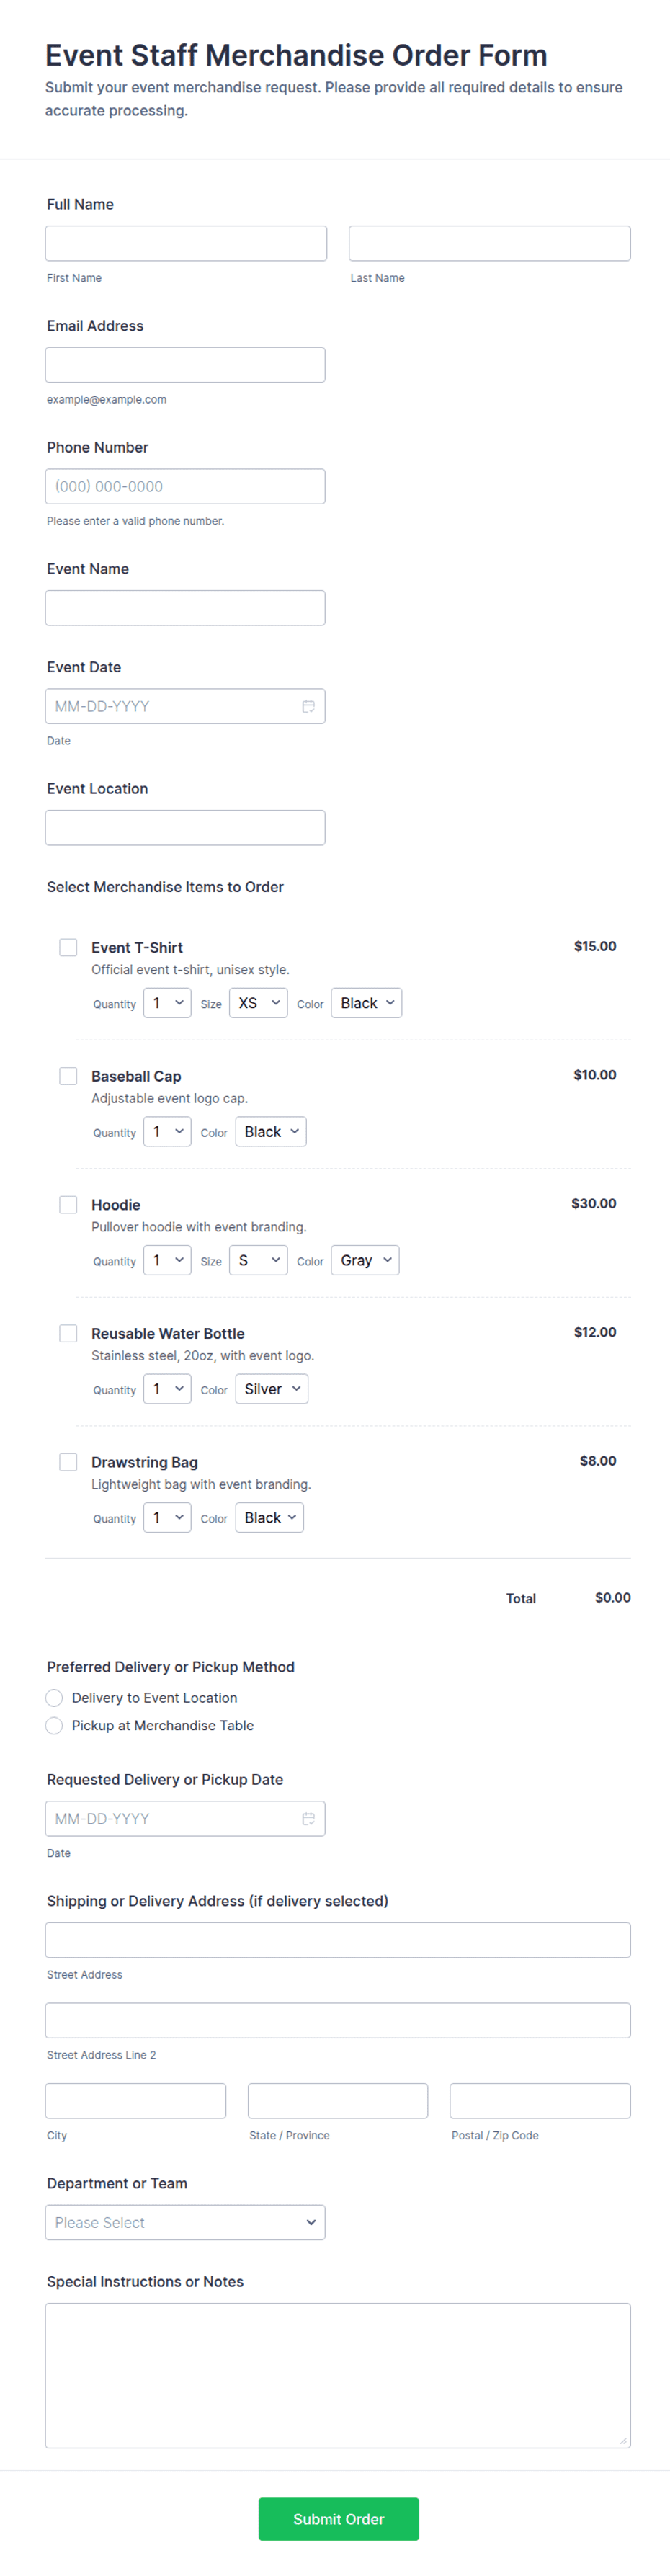The width and height of the screenshot is (670, 2576).
Task: Click the Special Instructions text area
Action: (x=338, y=2375)
